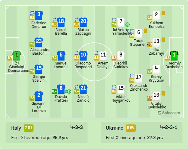Screen dimensions: 188x149
Task: Click Zinchenko's number 17 shirt
Action: pos(139,77)
